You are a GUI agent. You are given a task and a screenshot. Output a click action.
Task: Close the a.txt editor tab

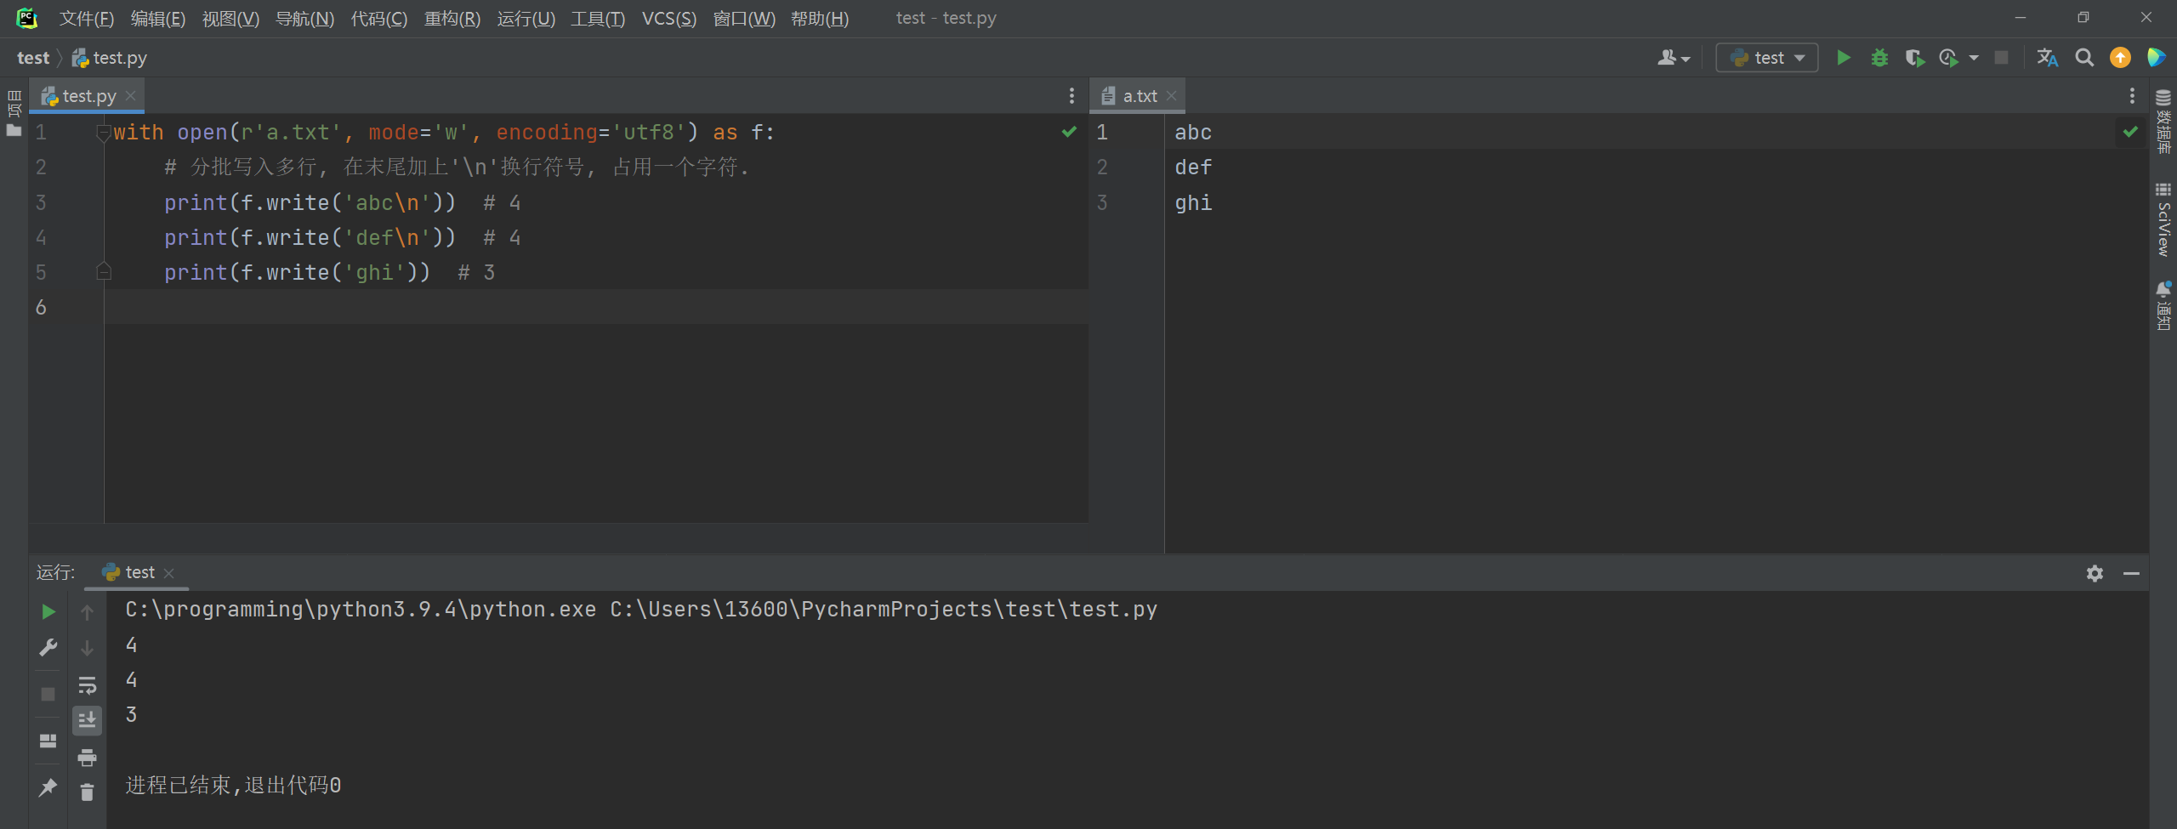[x=1171, y=96]
